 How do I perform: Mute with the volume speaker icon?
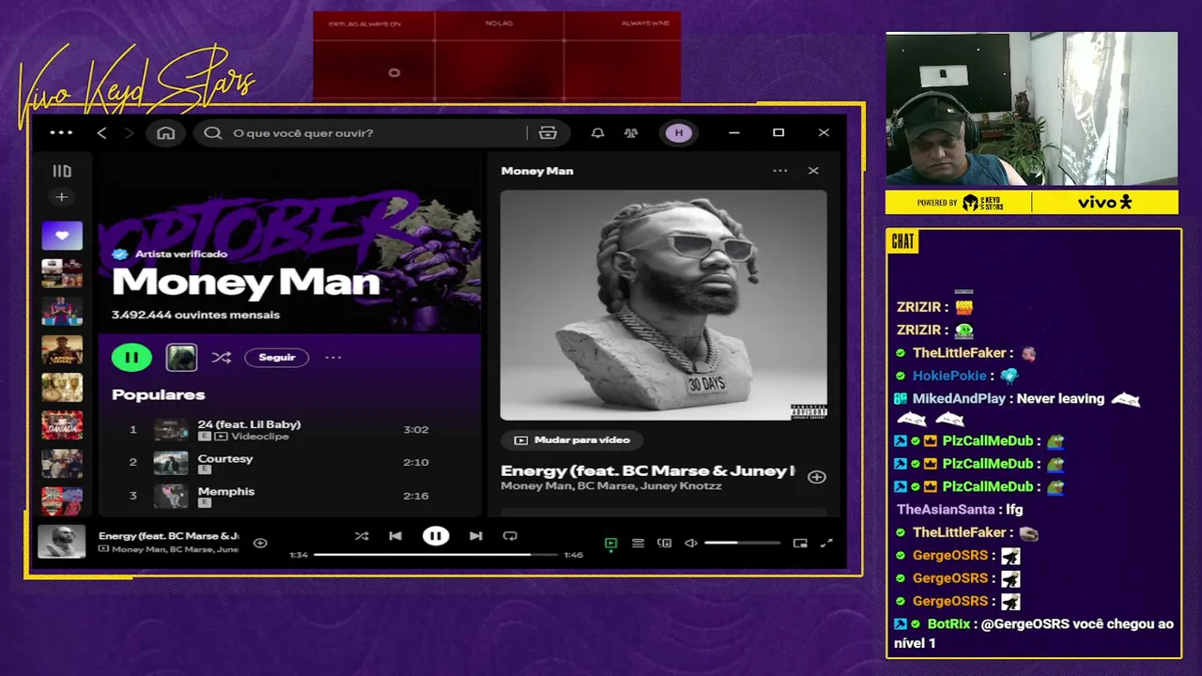(x=691, y=543)
